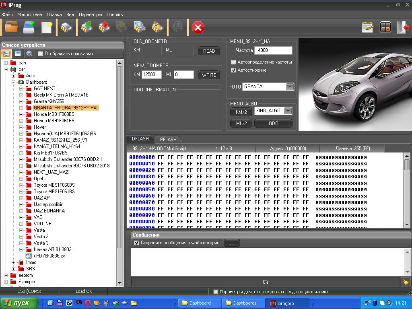Switch to the PFLASH tab
The height and width of the screenshot is (309, 412).
tap(168, 139)
